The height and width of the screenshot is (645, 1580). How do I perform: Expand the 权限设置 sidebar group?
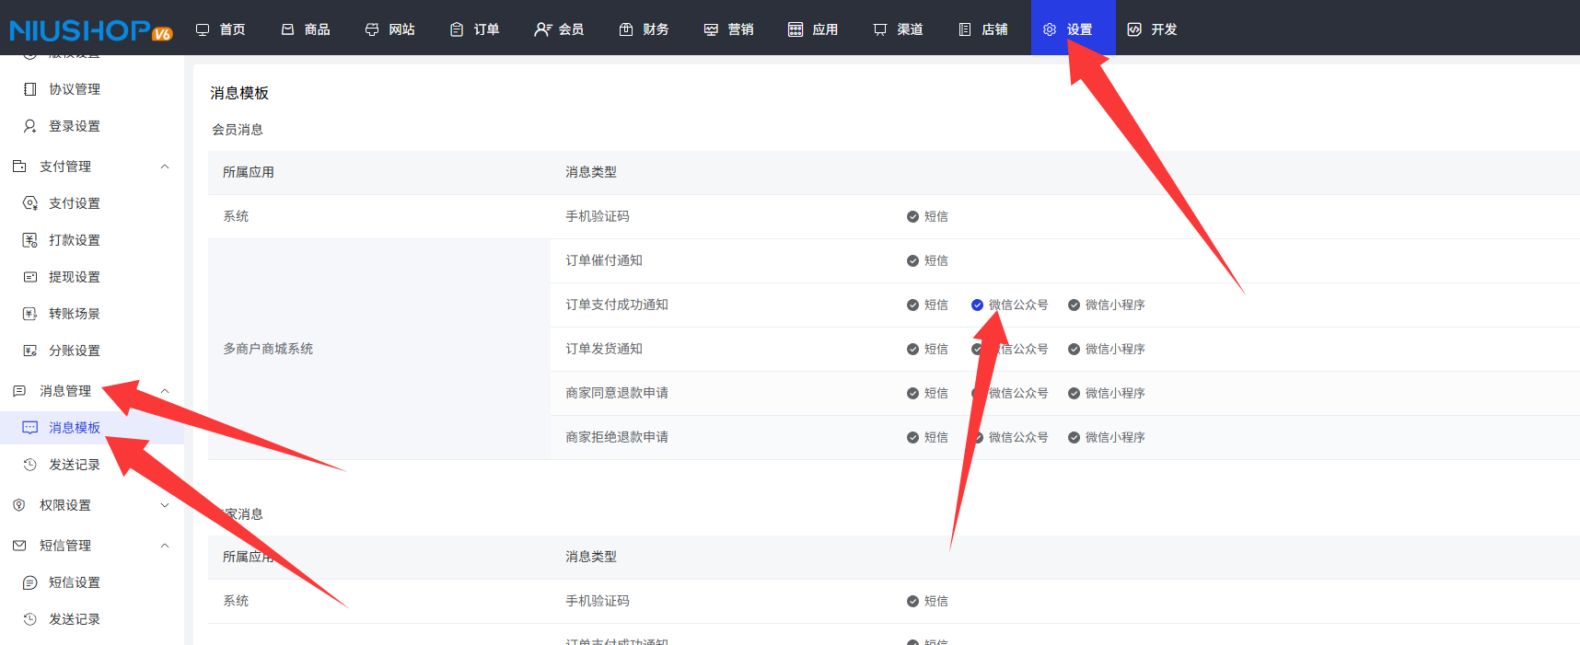(x=165, y=505)
